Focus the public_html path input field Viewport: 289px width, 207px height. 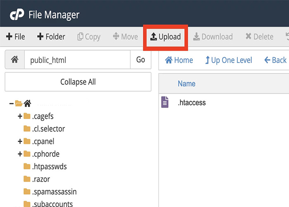coord(77,60)
